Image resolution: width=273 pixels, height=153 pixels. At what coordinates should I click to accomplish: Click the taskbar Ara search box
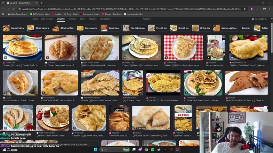[115, 149]
